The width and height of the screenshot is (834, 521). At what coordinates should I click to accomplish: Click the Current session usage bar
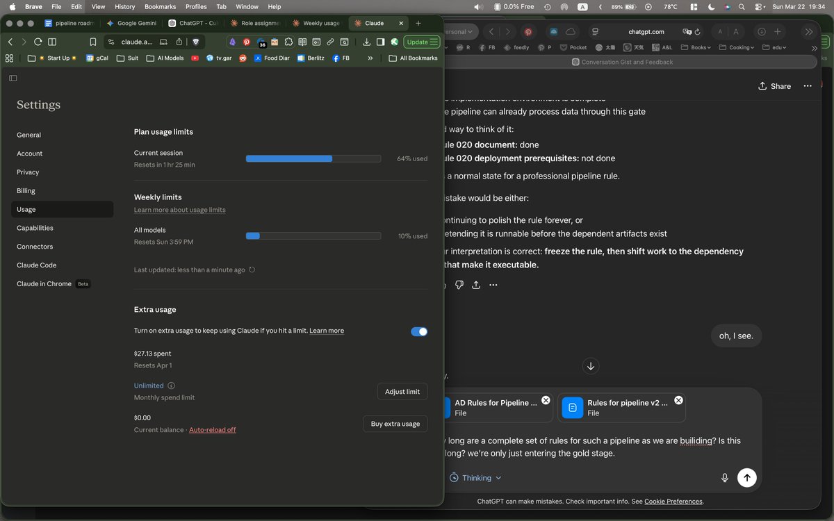pyautogui.click(x=313, y=159)
